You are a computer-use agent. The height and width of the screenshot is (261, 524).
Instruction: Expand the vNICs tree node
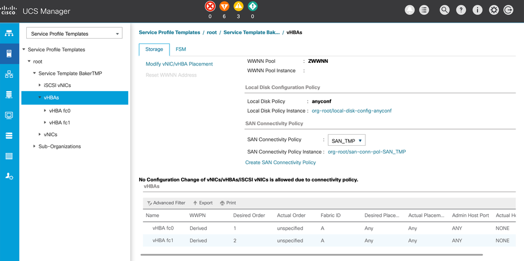tap(40, 135)
